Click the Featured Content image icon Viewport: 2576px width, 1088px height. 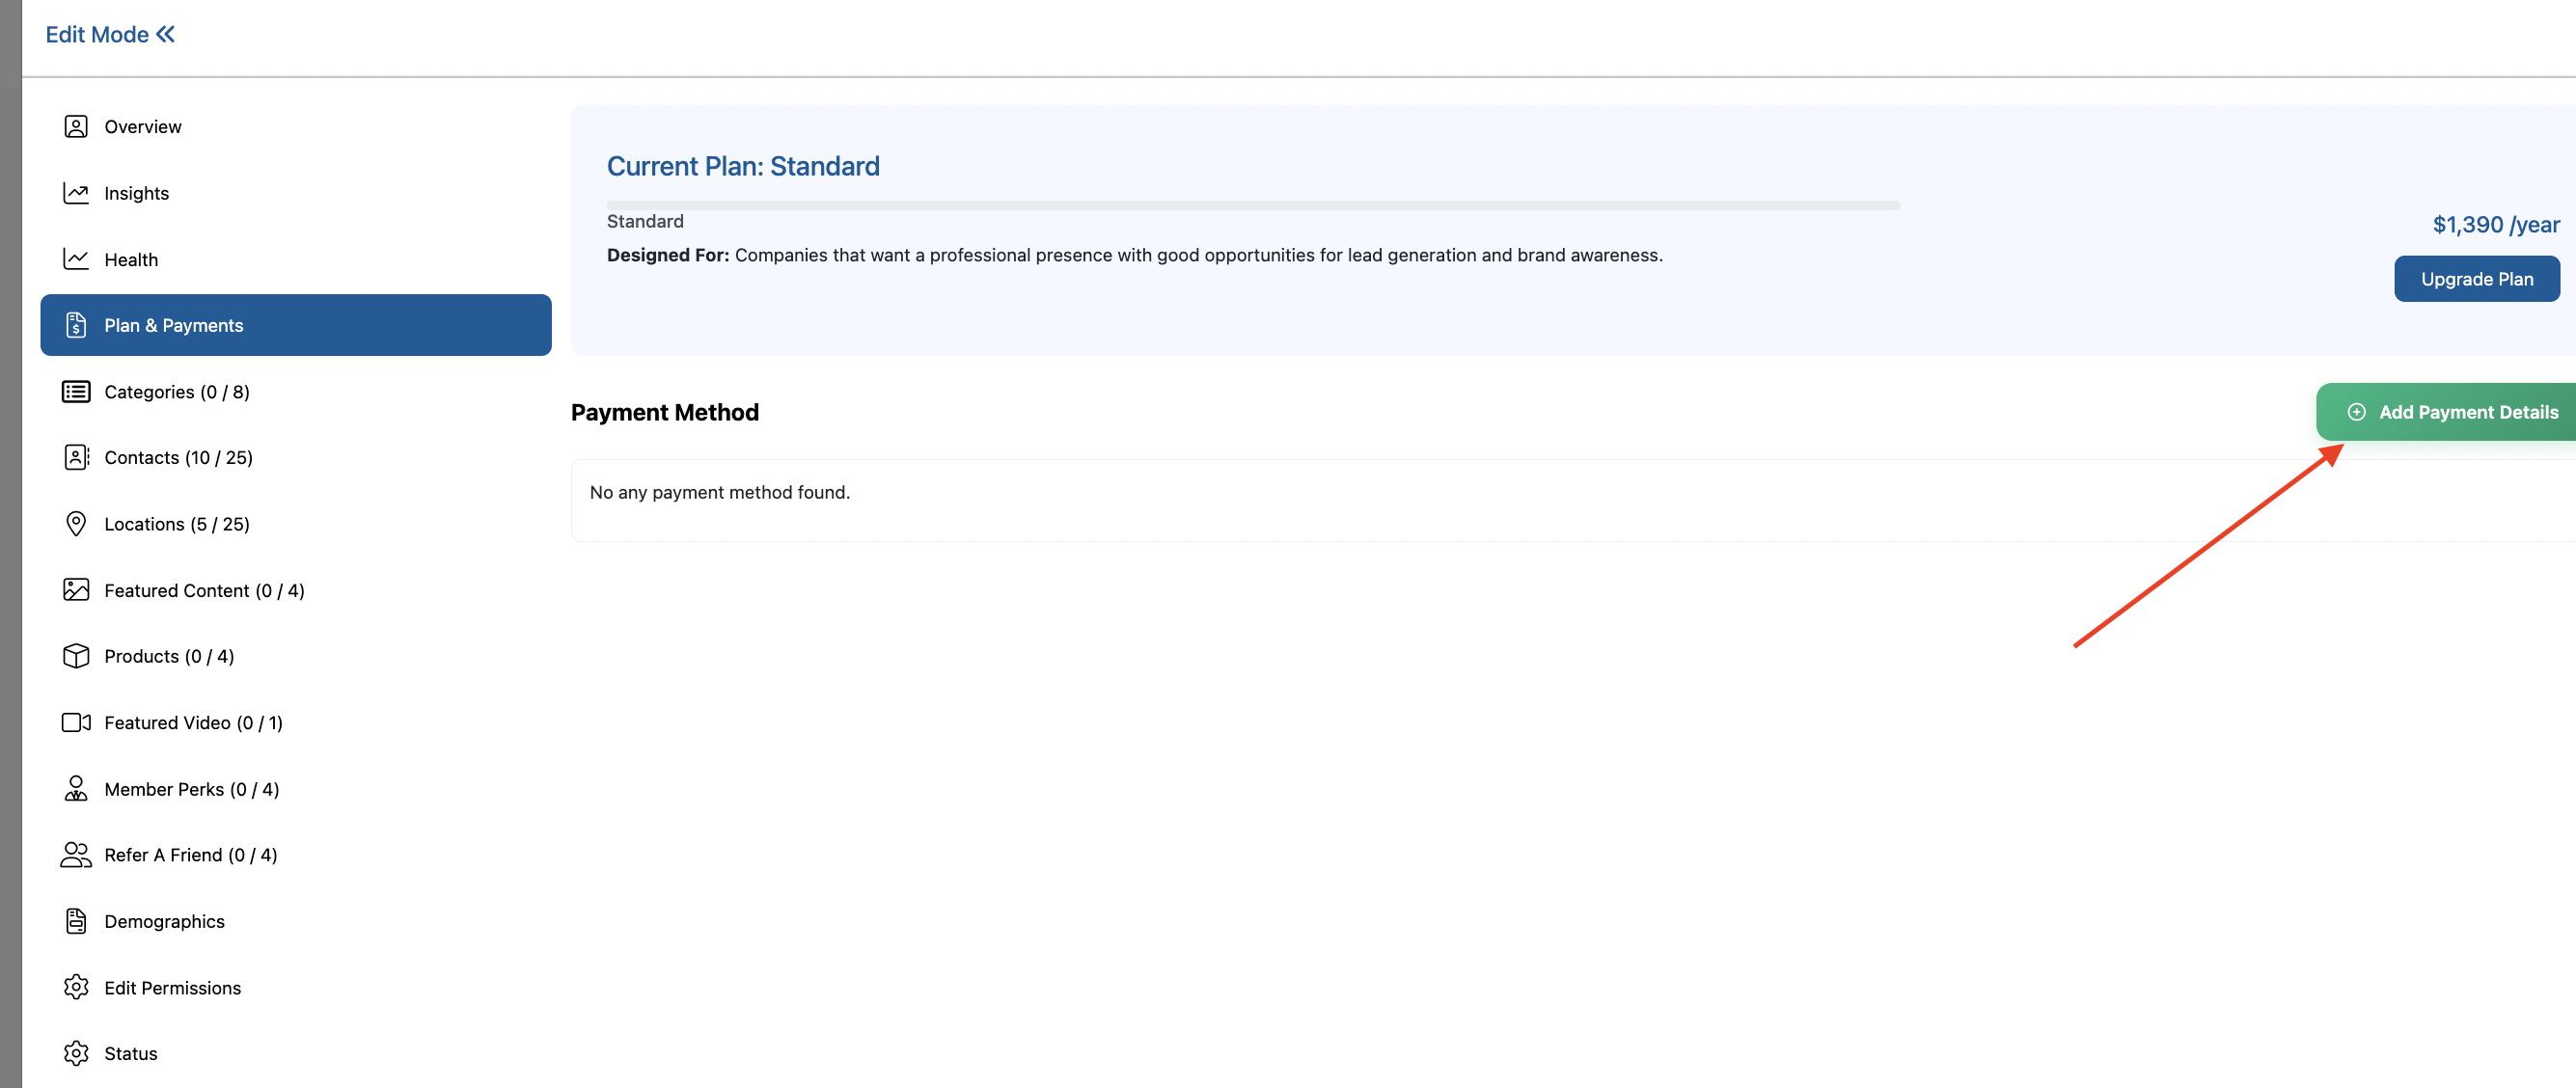[76, 590]
